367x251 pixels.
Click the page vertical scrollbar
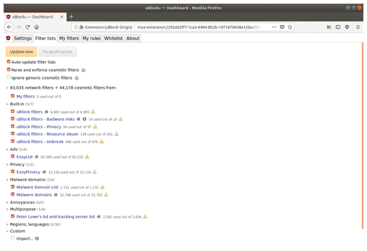pyautogui.click(x=363, y=135)
